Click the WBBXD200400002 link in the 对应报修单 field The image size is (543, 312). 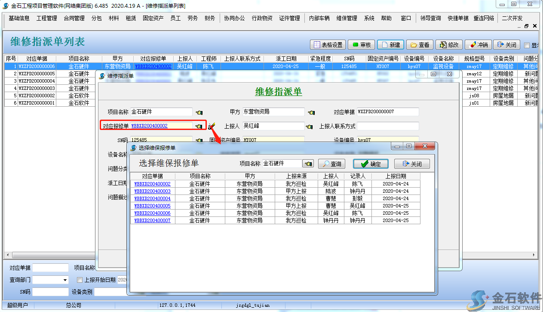pos(150,126)
